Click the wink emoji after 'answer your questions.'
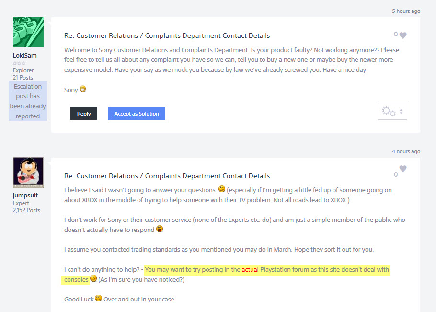436x312 pixels. (x=222, y=189)
